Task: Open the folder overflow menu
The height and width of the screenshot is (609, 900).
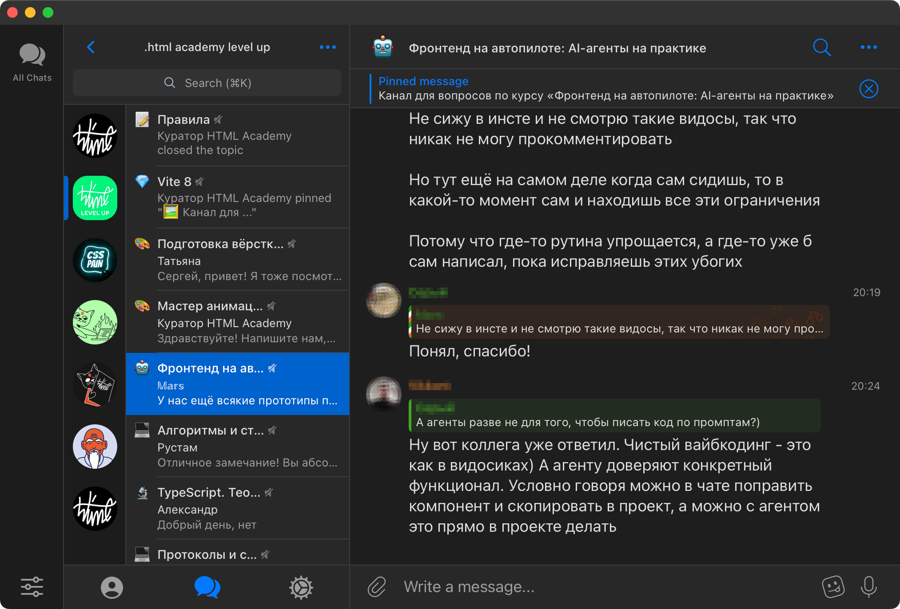Action: point(328,47)
